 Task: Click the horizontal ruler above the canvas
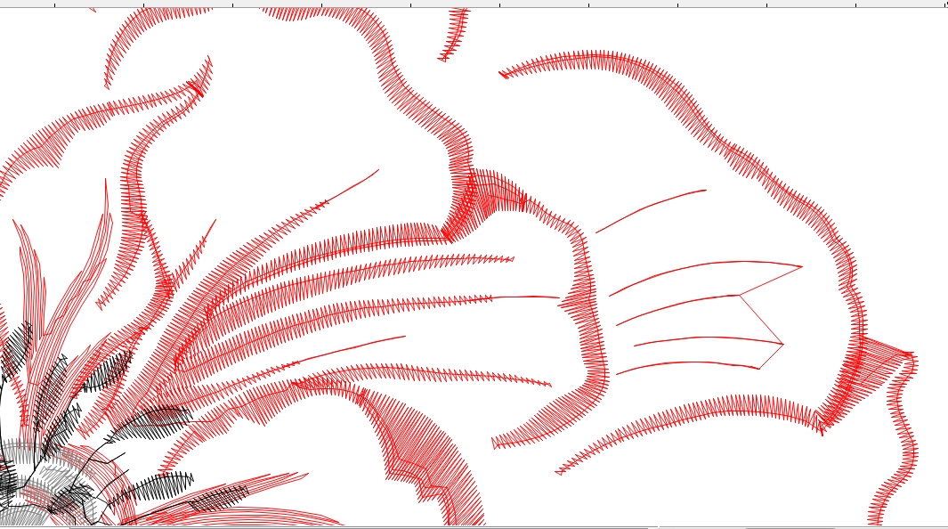point(474,4)
